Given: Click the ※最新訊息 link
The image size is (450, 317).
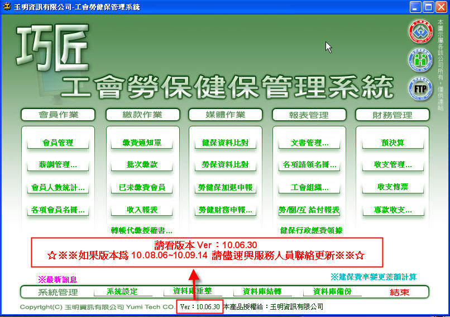Looking at the screenshot, I should [58, 280].
